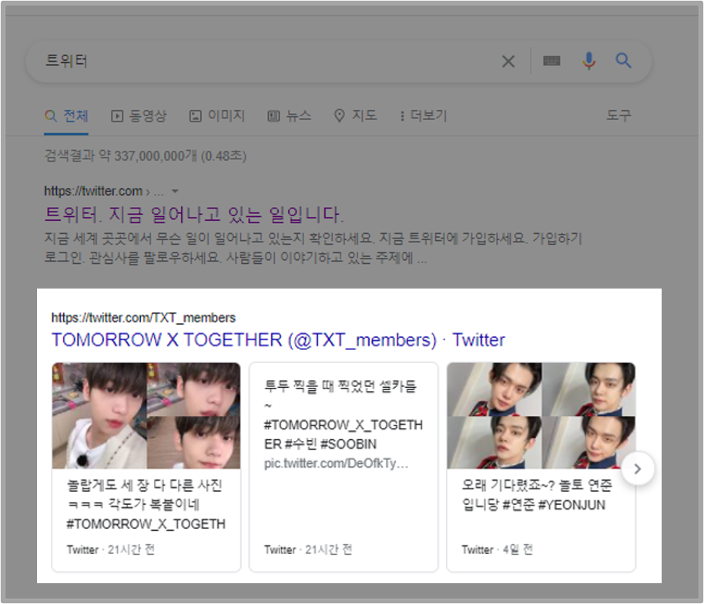The height and width of the screenshot is (604, 704).
Task: Open the dropdown arrow next to the twitter.com URL
Action: (x=174, y=191)
